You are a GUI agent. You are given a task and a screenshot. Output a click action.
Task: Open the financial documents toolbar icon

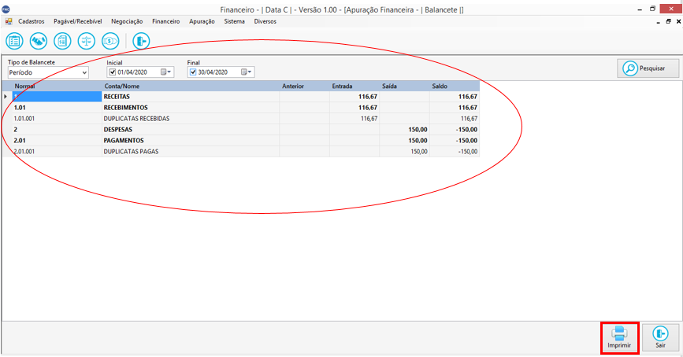click(x=62, y=42)
